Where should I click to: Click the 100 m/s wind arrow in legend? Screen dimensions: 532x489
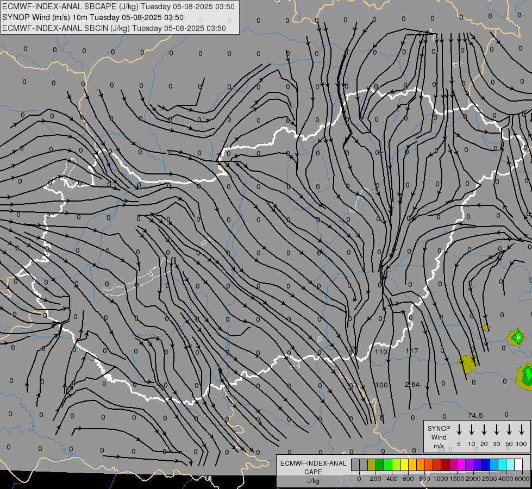(522, 429)
